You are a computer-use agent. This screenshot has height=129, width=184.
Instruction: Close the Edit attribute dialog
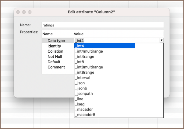18,12
